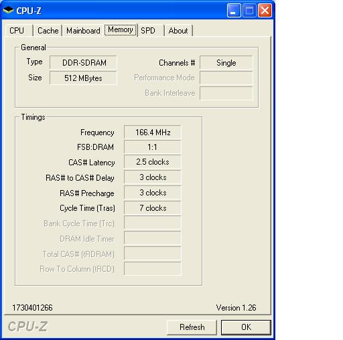343x340 pixels.
Task: Click the Refresh button
Action: pyautogui.click(x=192, y=327)
